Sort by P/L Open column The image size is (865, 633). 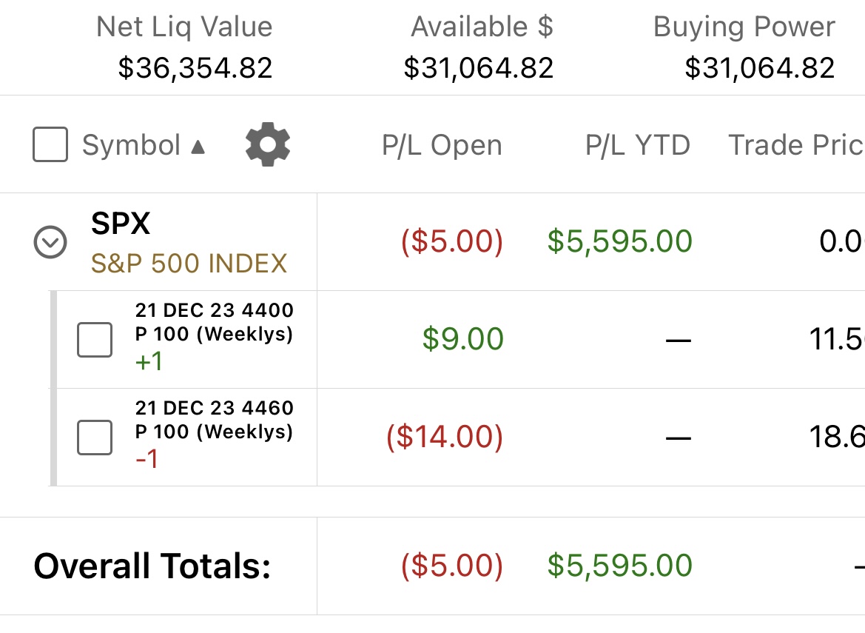point(442,145)
